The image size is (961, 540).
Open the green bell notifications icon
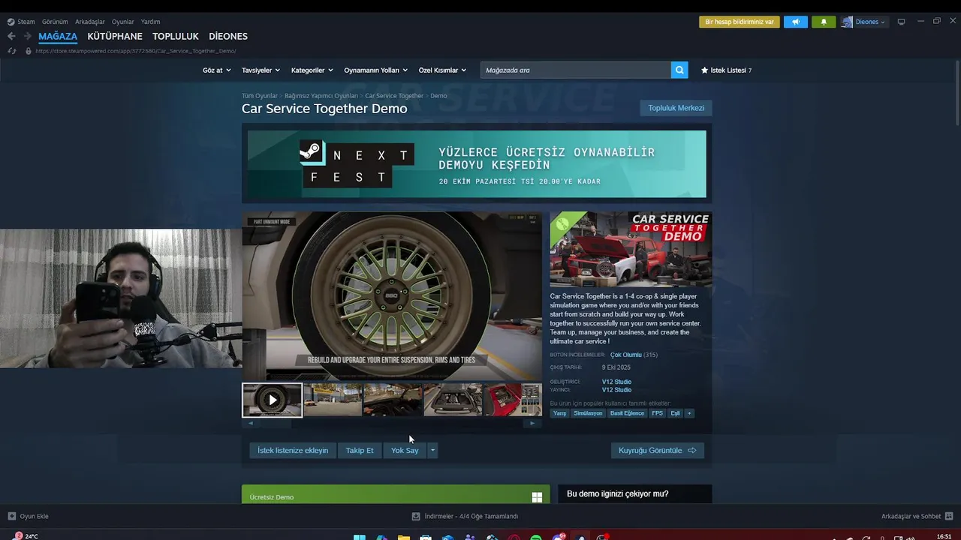pos(824,22)
